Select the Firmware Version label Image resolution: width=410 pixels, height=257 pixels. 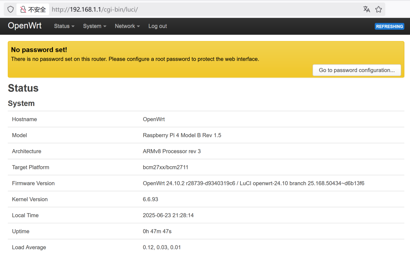(x=33, y=183)
